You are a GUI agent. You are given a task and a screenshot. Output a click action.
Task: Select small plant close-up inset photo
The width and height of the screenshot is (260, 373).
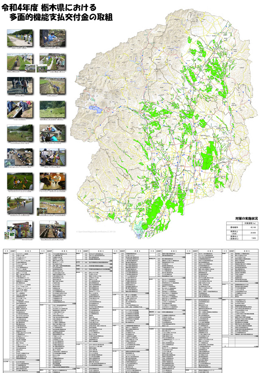9,163
